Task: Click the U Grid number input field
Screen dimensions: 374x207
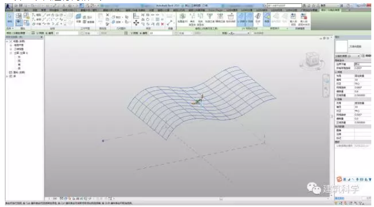Action: [67, 33]
